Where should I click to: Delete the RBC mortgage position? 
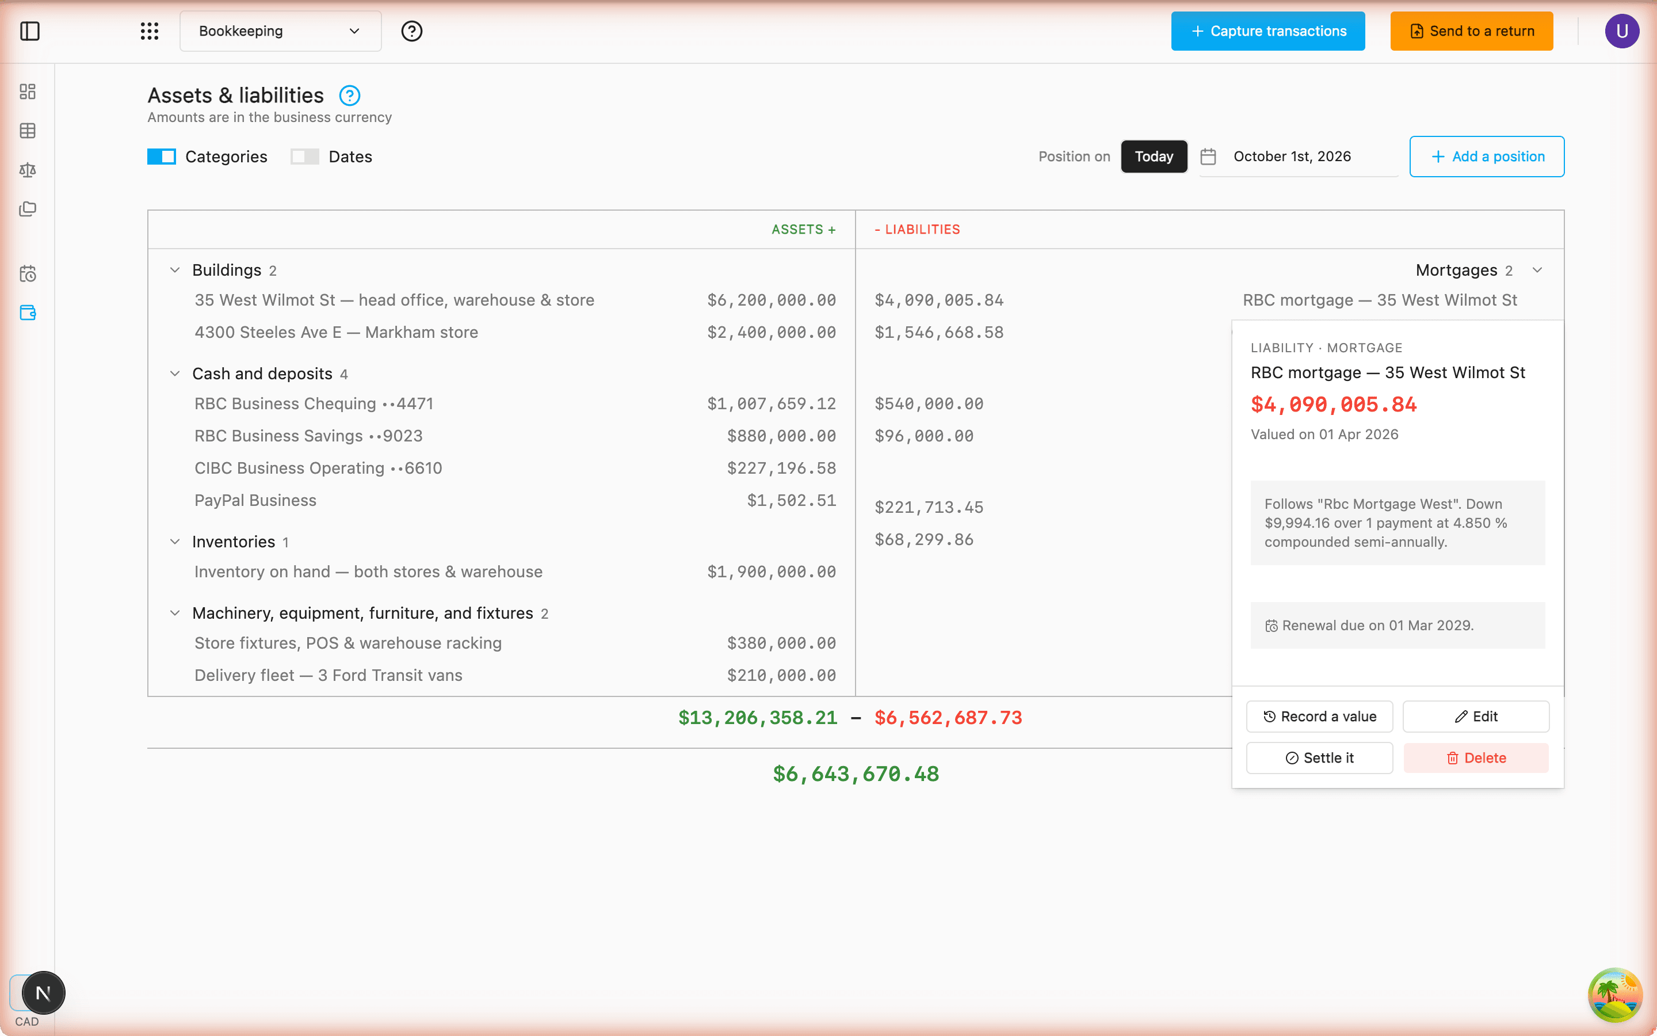click(1476, 759)
